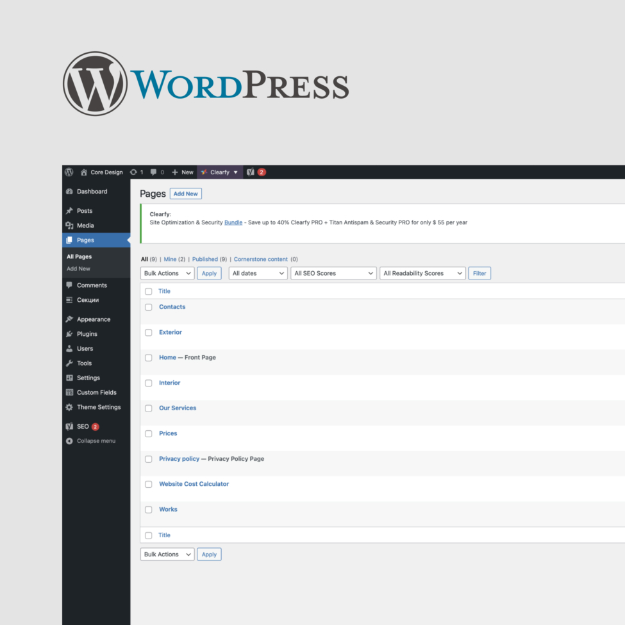Show Published pages filter link
Viewport: 625px width, 625px height.
(205, 259)
